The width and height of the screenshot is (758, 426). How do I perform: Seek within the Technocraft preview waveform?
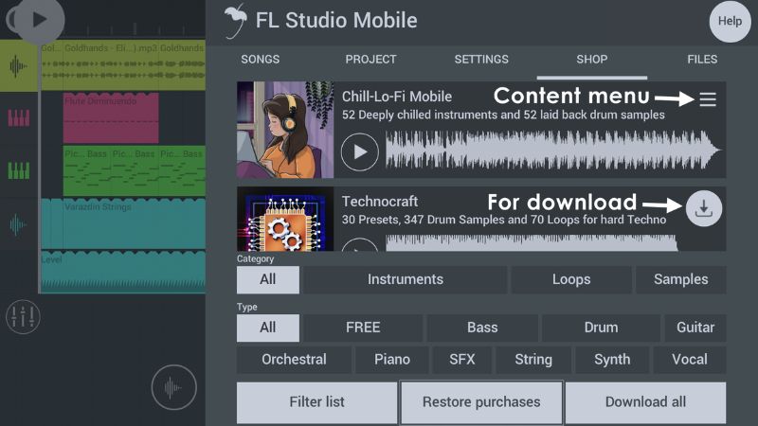(x=532, y=242)
